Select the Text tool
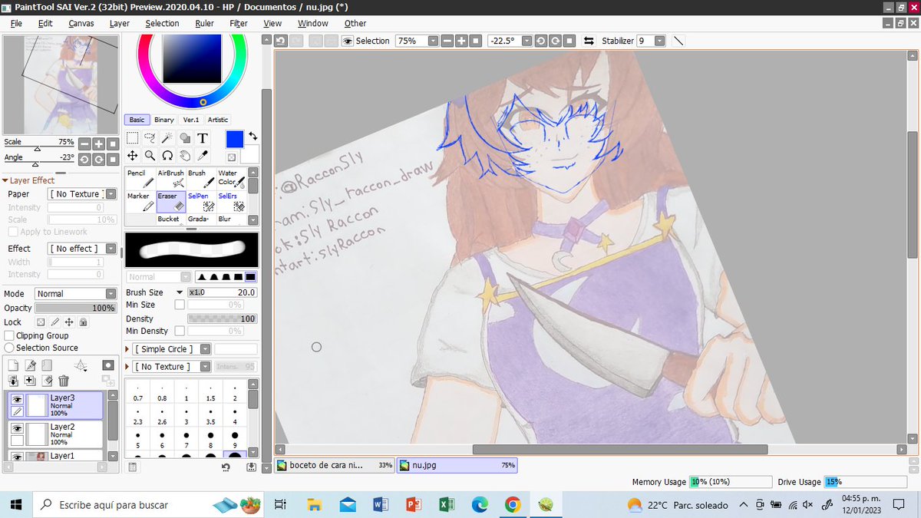 click(x=203, y=138)
